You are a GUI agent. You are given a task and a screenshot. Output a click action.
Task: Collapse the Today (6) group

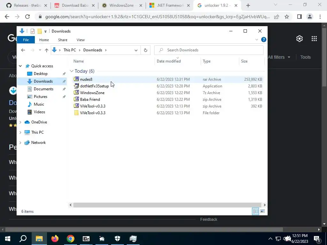point(72,71)
